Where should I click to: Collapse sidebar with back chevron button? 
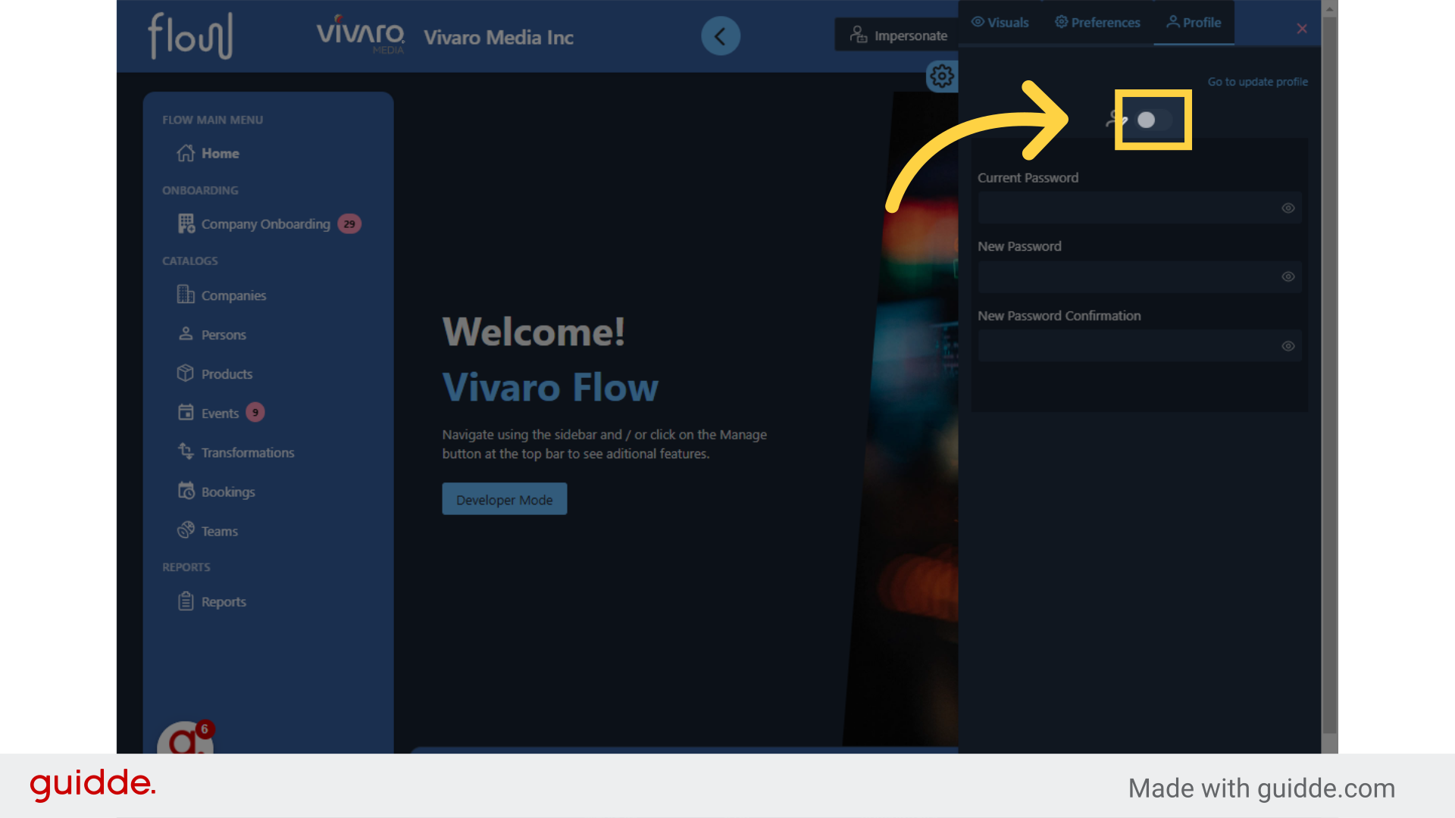coord(720,36)
